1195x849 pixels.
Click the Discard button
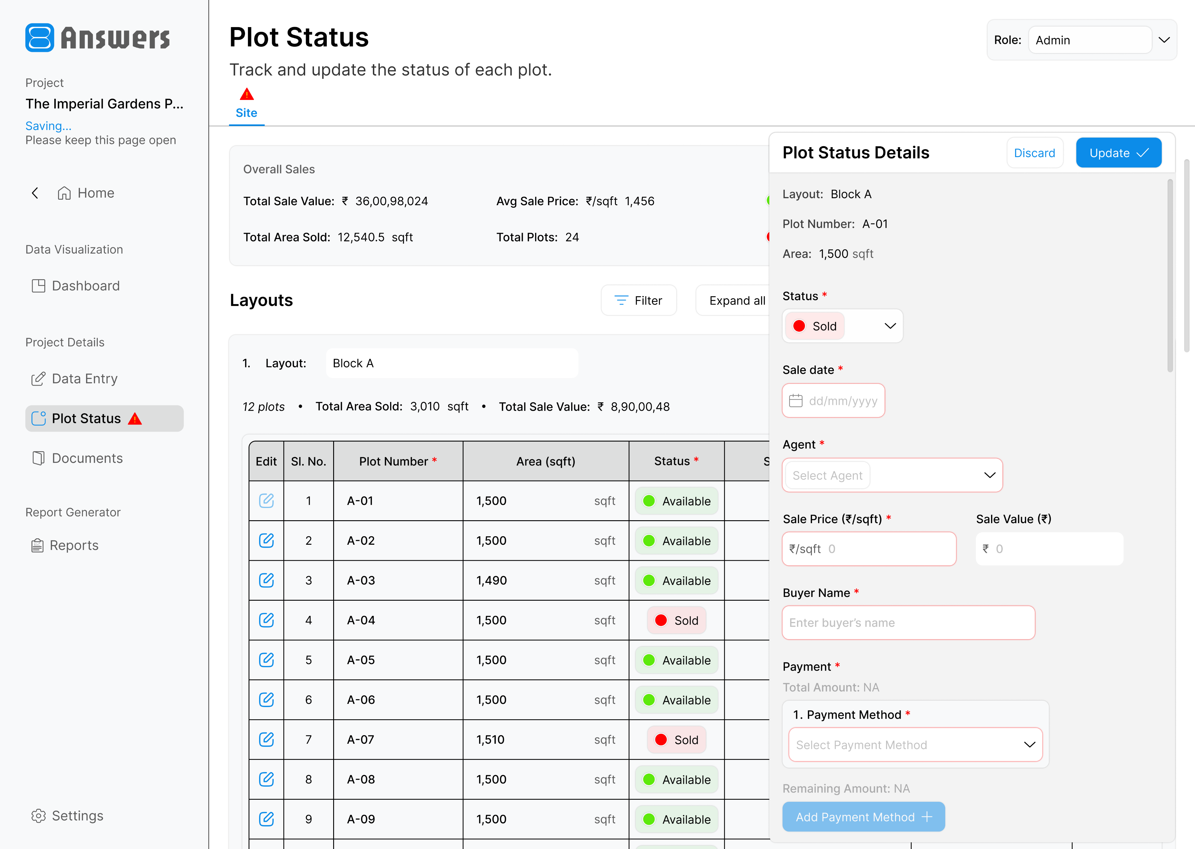coord(1034,153)
